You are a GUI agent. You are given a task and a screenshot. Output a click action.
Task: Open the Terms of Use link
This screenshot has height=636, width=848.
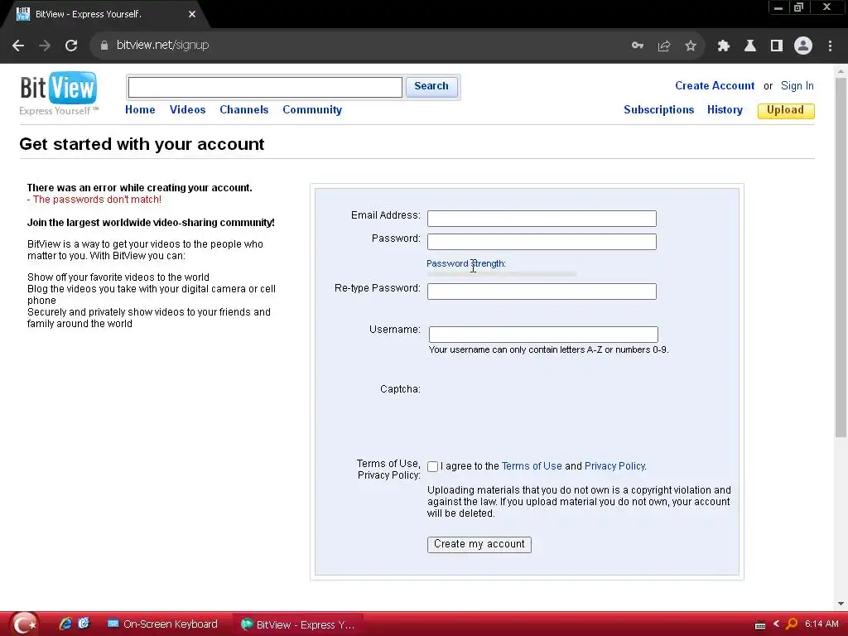pos(532,466)
